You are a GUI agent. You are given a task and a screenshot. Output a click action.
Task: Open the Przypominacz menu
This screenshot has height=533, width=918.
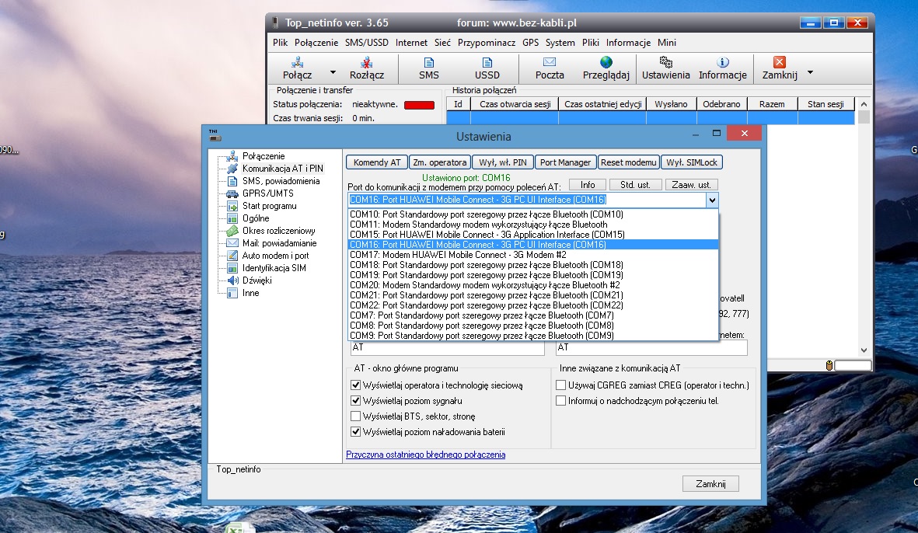click(x=486, y=43)
